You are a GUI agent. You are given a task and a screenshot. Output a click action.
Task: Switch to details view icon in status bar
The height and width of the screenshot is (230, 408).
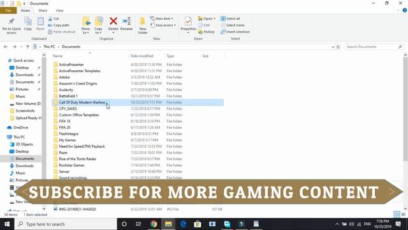coord(397,215)
